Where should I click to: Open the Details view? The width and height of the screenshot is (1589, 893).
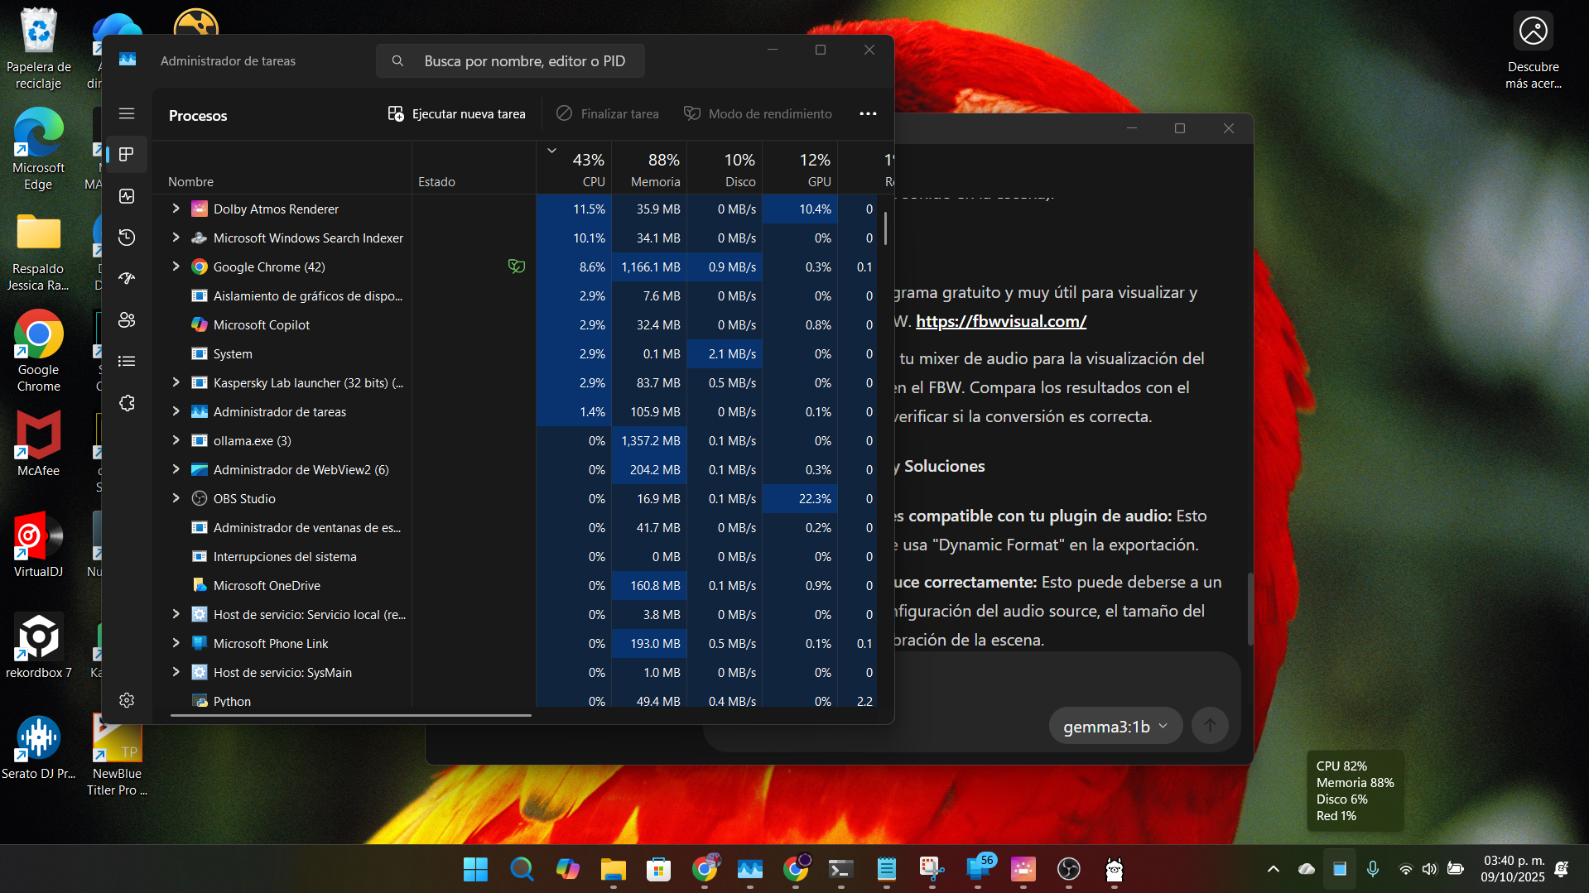[126, 361]
